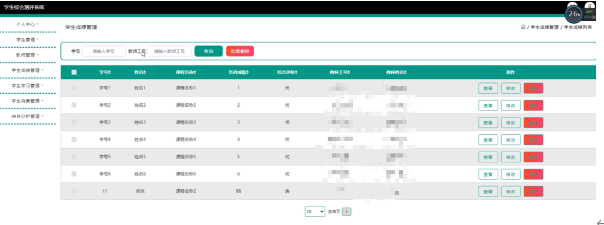Click the 查询 search button
Screen dimensions: 604x225
pos(208,51)
